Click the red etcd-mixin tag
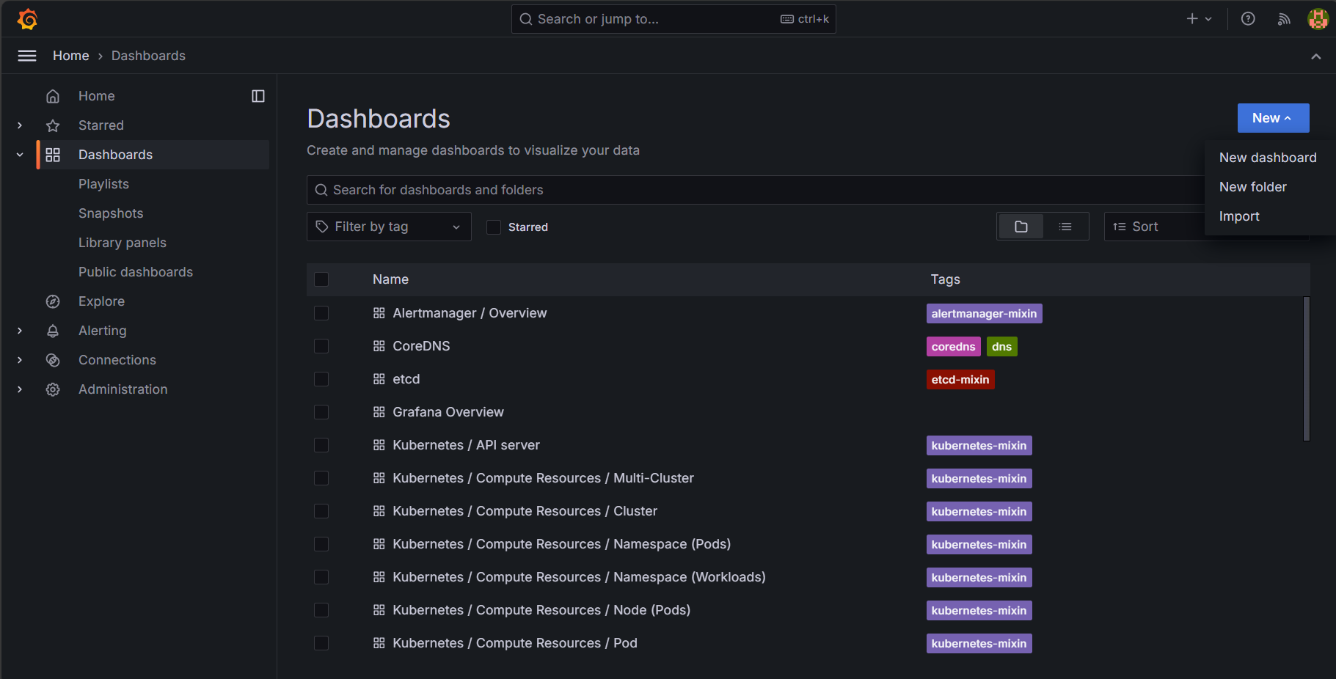This screenshot has height=679, width=1336. pos(960,380)
